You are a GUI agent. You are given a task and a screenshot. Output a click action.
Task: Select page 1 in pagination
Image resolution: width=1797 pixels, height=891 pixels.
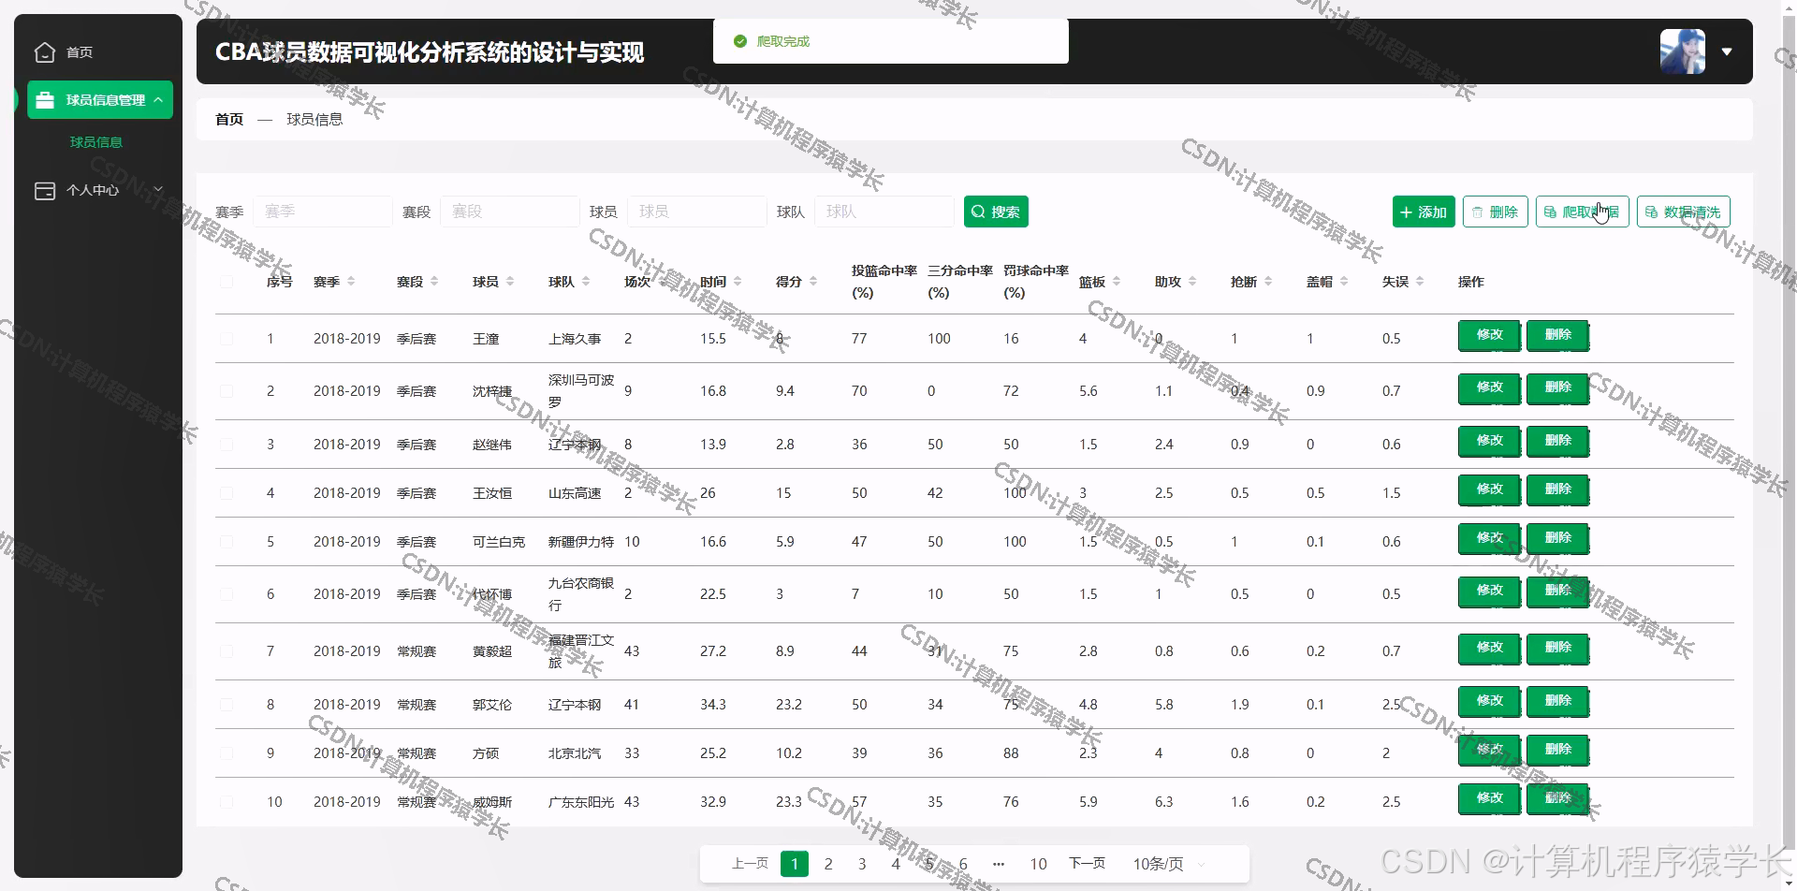click(x=795, y=864)
